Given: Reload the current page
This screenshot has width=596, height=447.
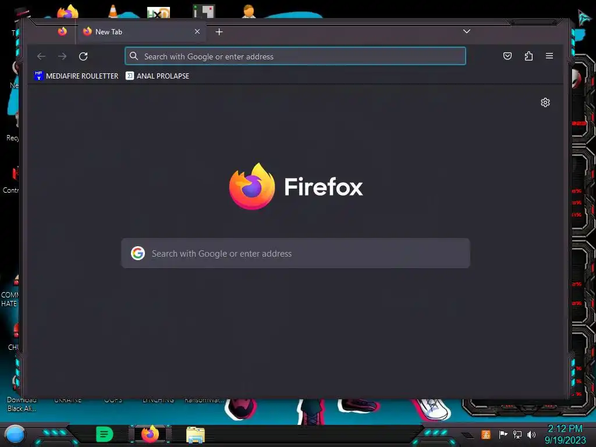Looking at the screenshot, I should point(83,56).
